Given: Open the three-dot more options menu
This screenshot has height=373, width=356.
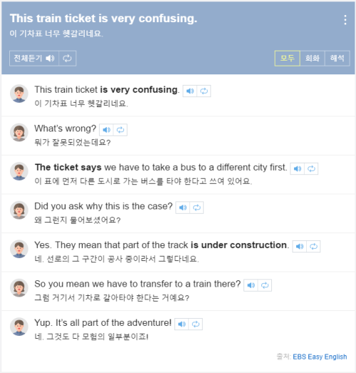Looking at the screenshot, I should point(345,20).
